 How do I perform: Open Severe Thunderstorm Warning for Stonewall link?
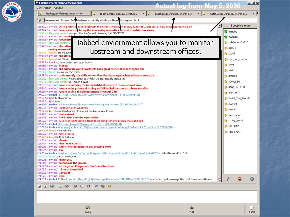100,105
